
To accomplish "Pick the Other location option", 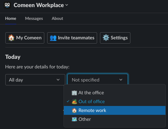I will 114,119.
